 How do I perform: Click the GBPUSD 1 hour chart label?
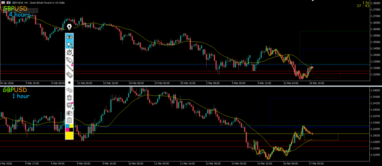click(17, 93)
